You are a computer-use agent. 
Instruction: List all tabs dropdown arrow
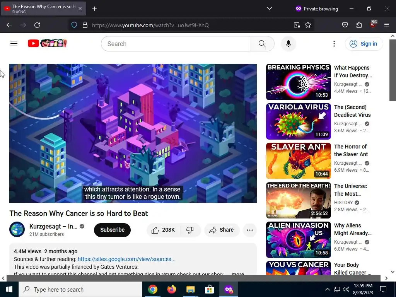(270, 9)
